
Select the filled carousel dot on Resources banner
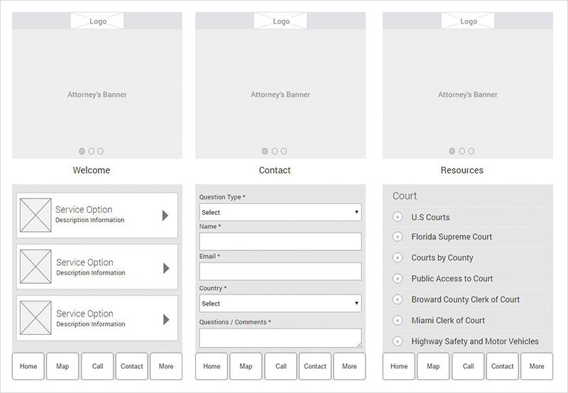452,151
